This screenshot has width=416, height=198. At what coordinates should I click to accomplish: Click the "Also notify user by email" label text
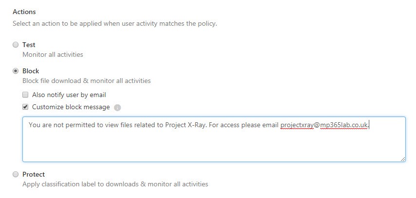[x=69, y=95]
